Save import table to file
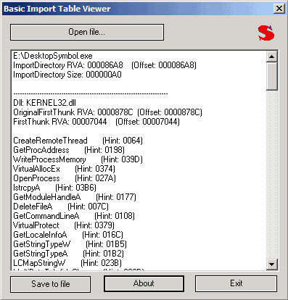Image resolution: width=288 pixels, height=300 pixels. tap(50, 284)
